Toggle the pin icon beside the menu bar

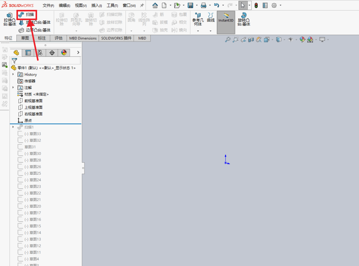142,5
